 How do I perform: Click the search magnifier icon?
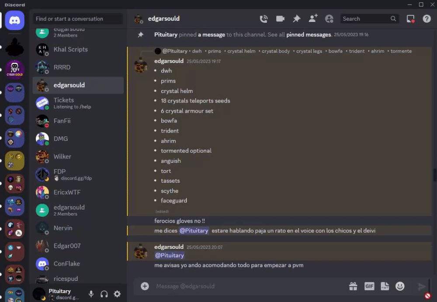(x=393, y=19)
